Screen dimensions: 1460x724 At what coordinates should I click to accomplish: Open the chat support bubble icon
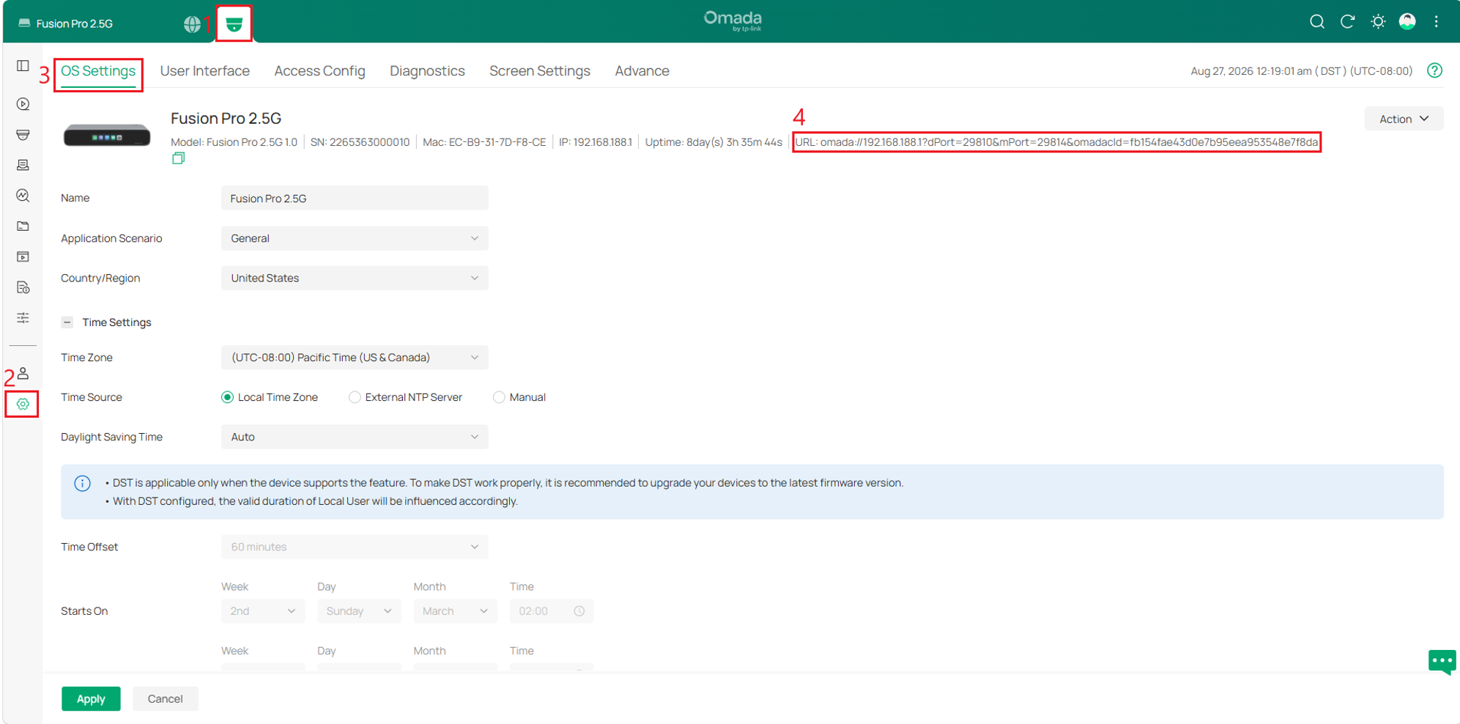click(x=1442, y=662)
